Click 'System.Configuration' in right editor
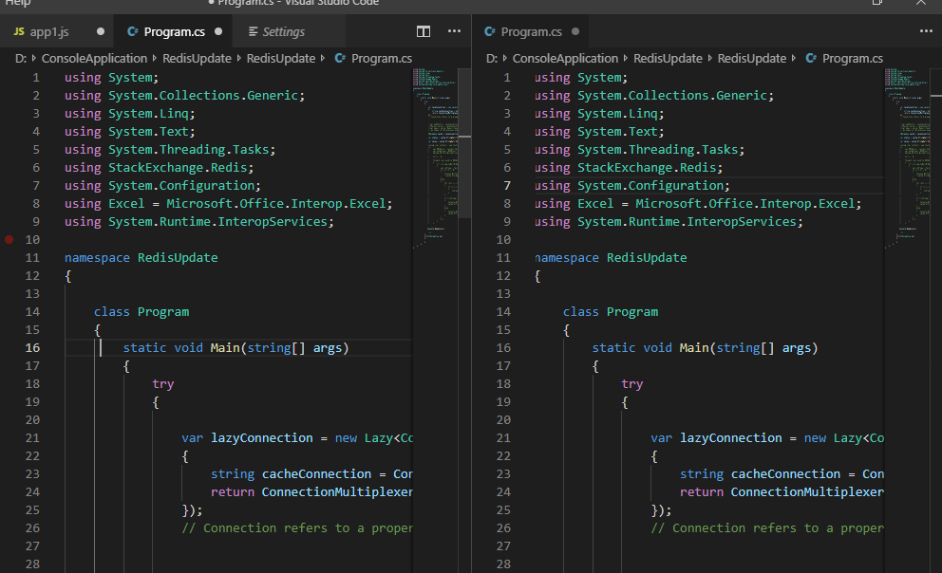This screenshot has width=942, height=573. (x=650, y=185)
